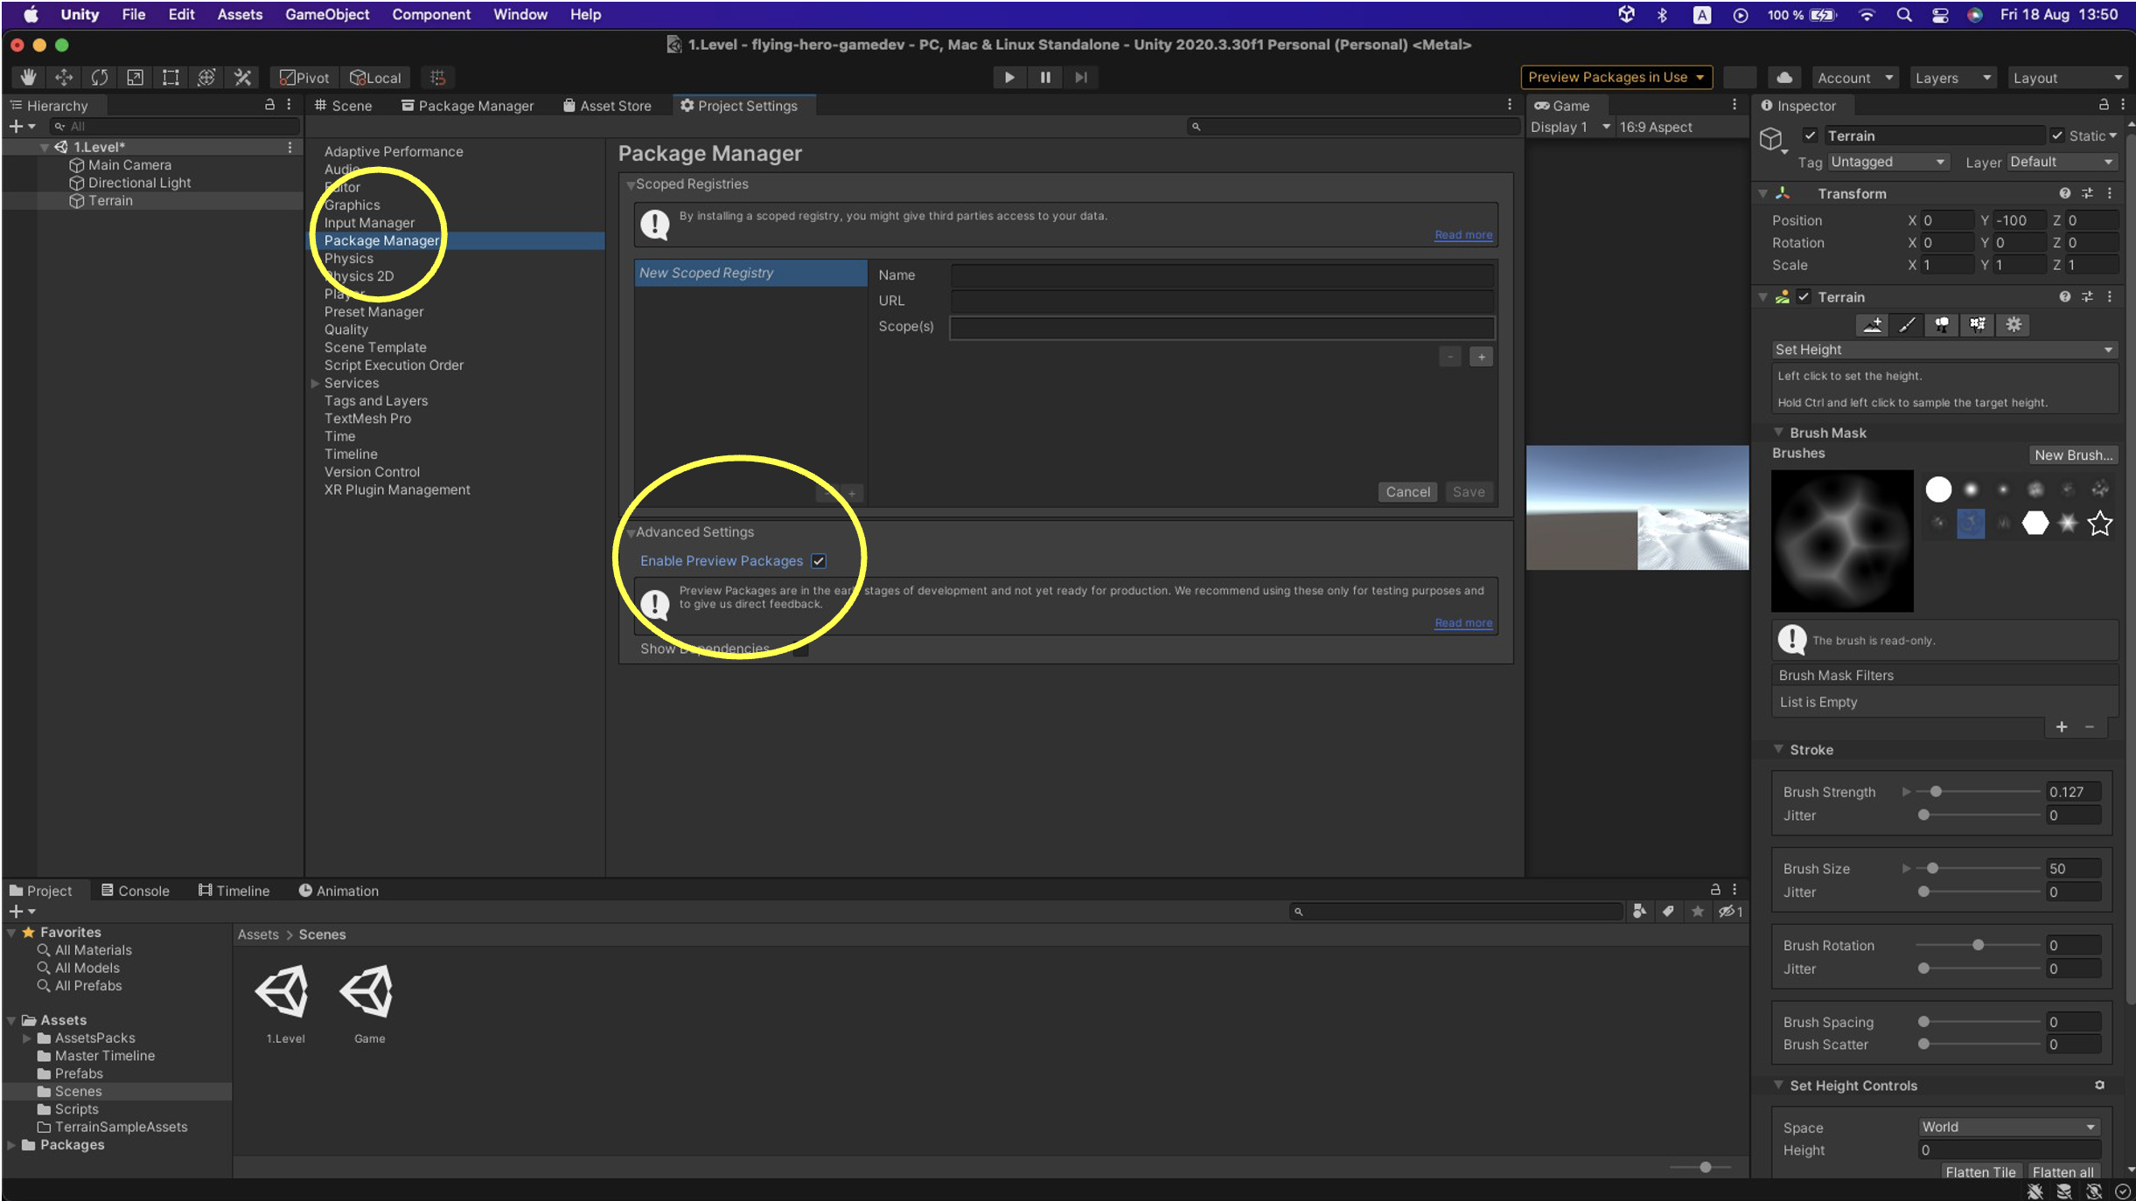Toggle the Static checkbox
2136x1201 pixels.
(x=2057, y=135)
